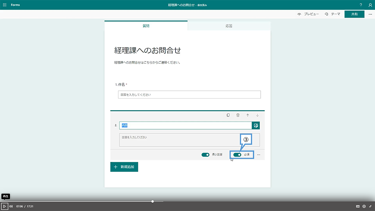Open the help question mark icon

coord(361,5)
